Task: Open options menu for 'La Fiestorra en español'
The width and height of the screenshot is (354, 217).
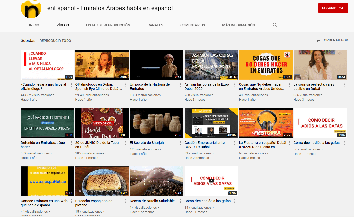Action: [290, 143]
